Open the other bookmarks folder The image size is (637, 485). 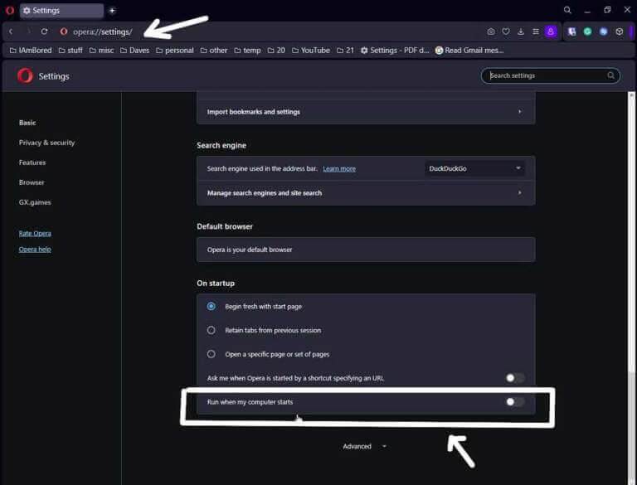214,51
